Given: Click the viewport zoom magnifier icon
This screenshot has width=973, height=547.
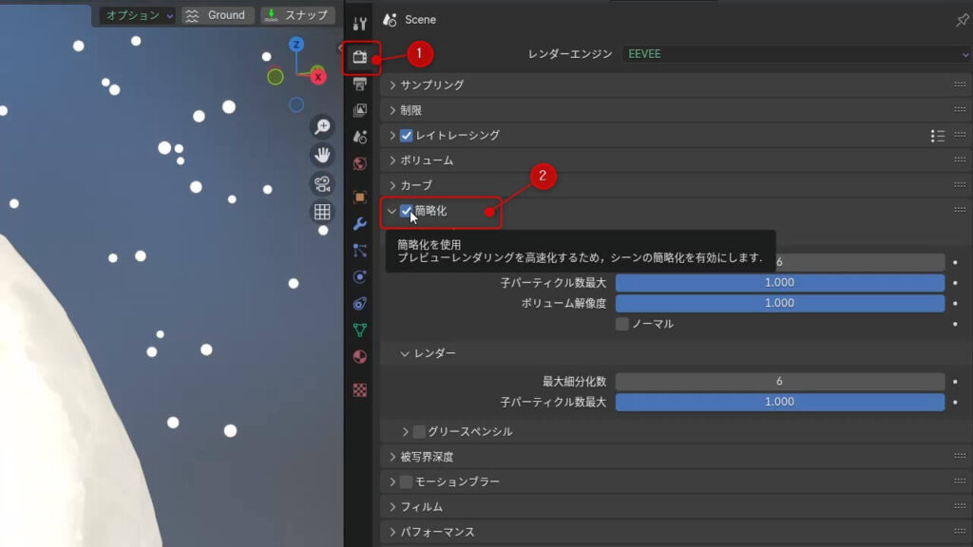Looking at the screenshot, I should (322, 126).
